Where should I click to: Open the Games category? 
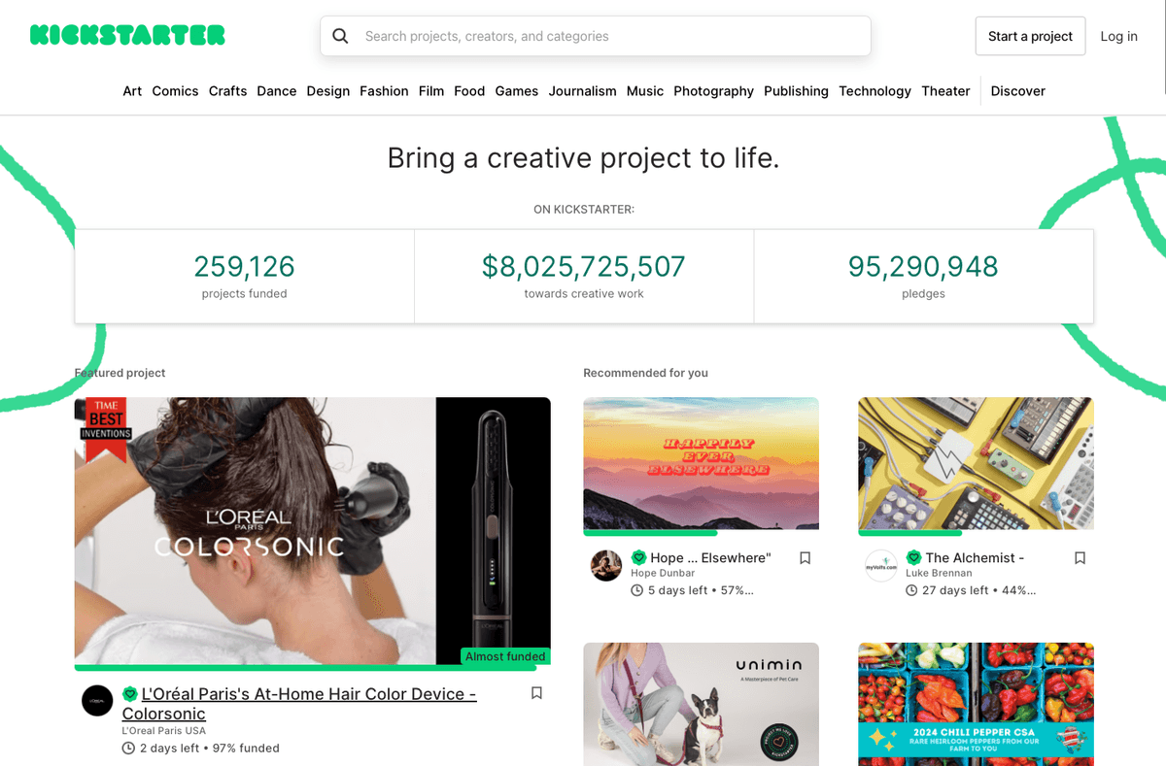pyautogui.click(x=516, y=90)
